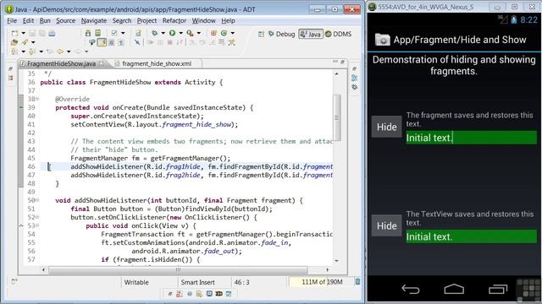Open the Lint check dropdown arrow
This screenshot has height=304, width=542.
click(x=123, y=33)
